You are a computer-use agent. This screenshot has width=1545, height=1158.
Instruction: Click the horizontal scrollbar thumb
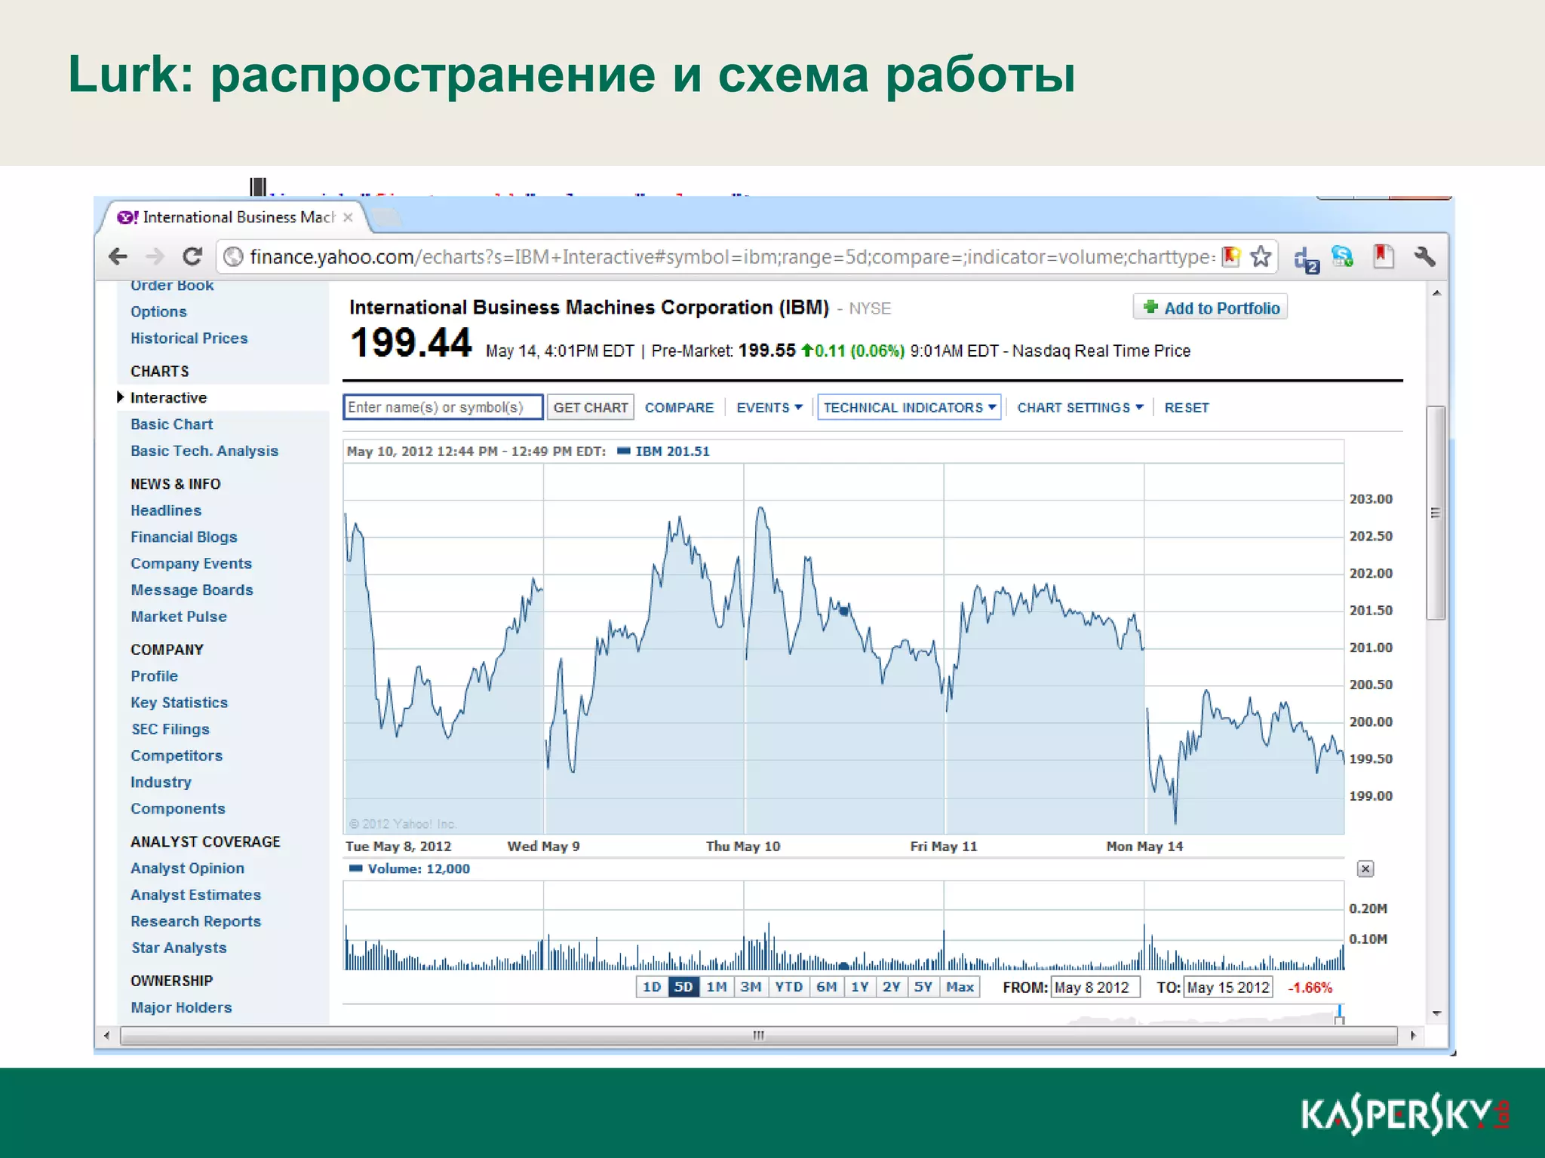coord(759,1036)
